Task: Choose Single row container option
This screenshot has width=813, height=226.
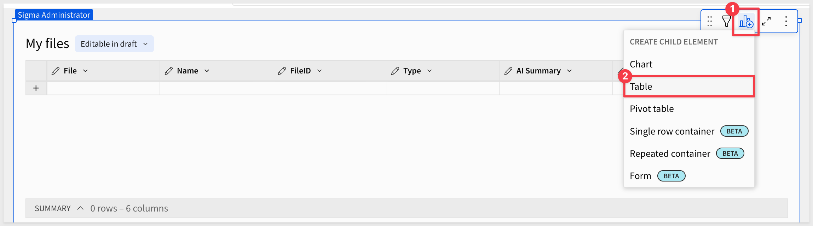Action: pyautogui.click(x=672, y=131)
